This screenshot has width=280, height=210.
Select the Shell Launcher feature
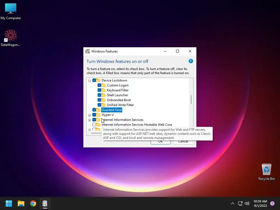tap(118, 95)
